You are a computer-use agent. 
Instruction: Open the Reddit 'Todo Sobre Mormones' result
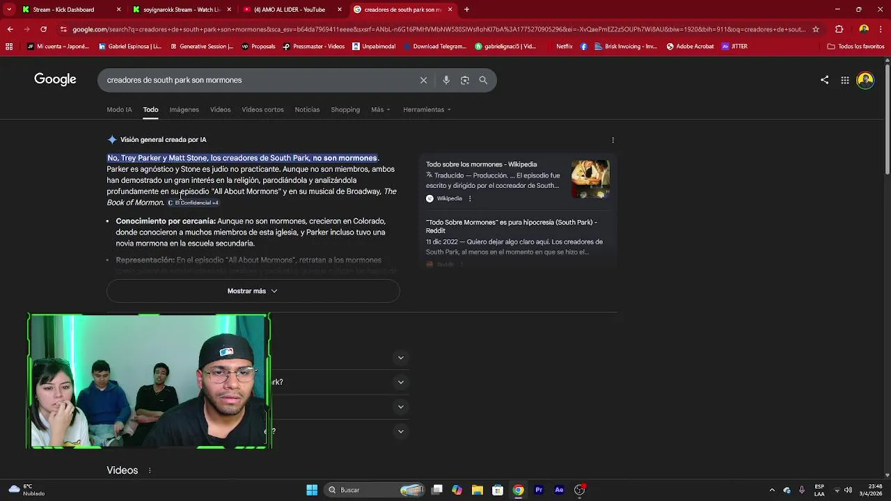pos(511,226)
